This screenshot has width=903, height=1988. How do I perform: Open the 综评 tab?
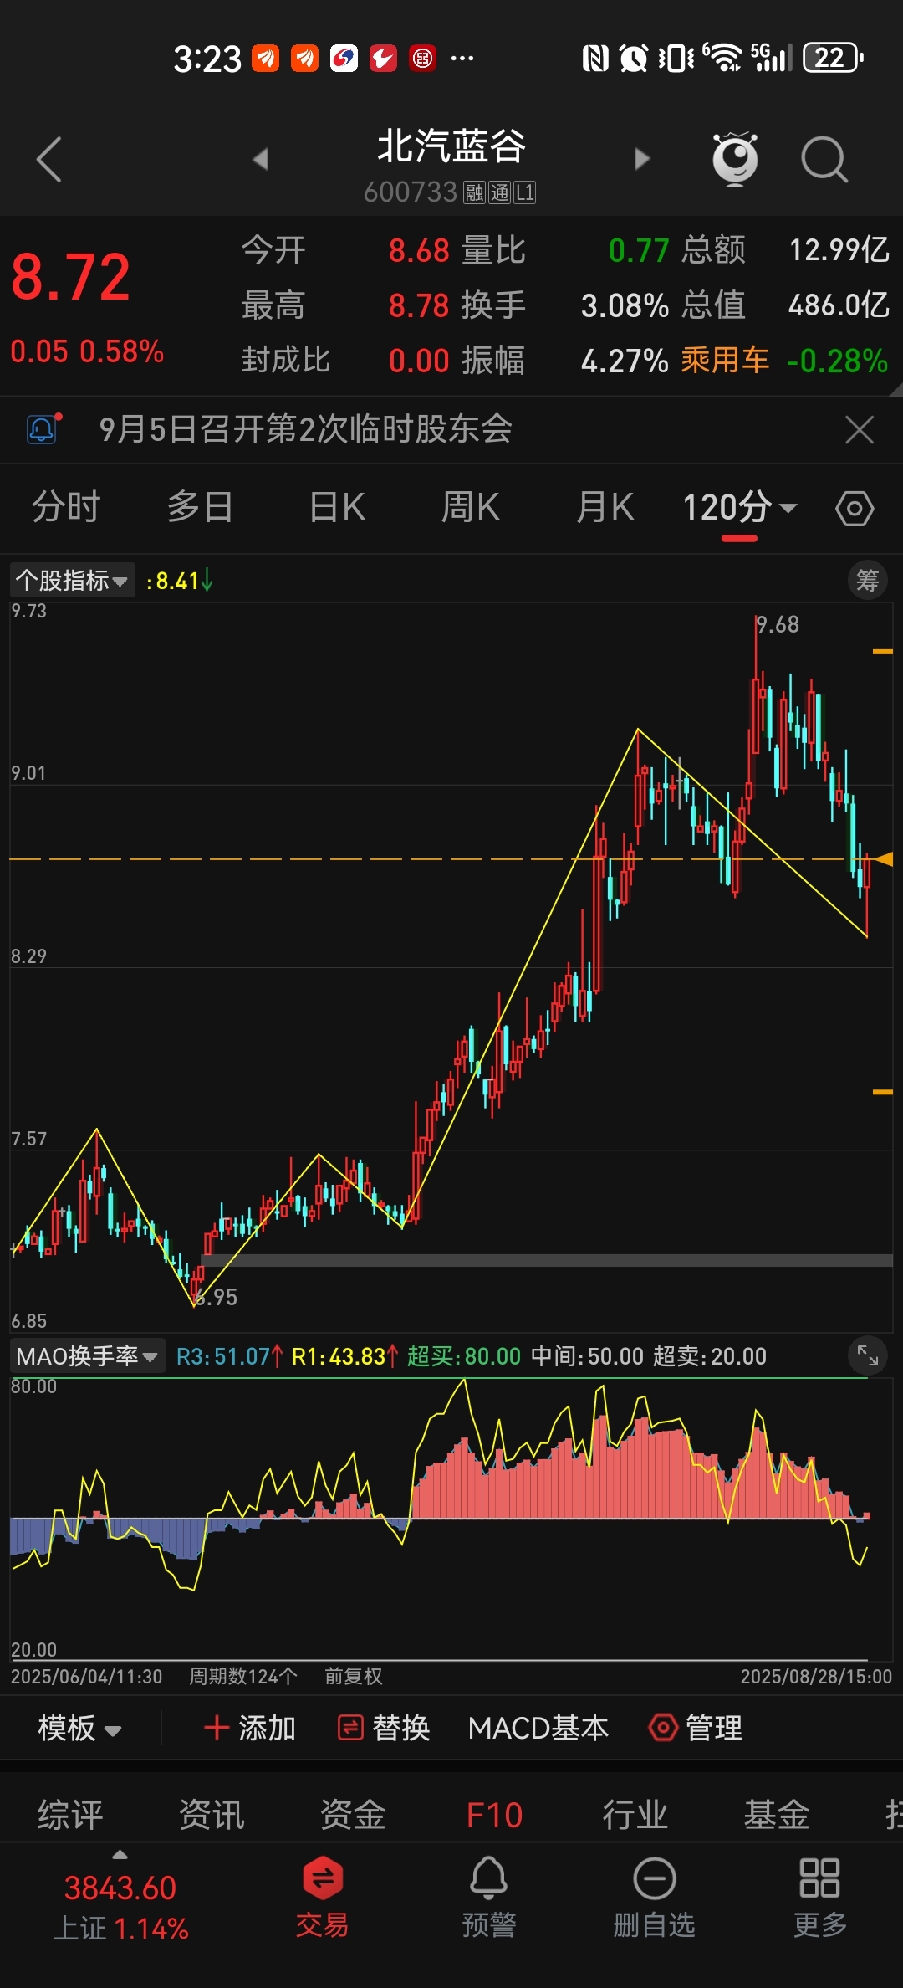[70, 1815]
